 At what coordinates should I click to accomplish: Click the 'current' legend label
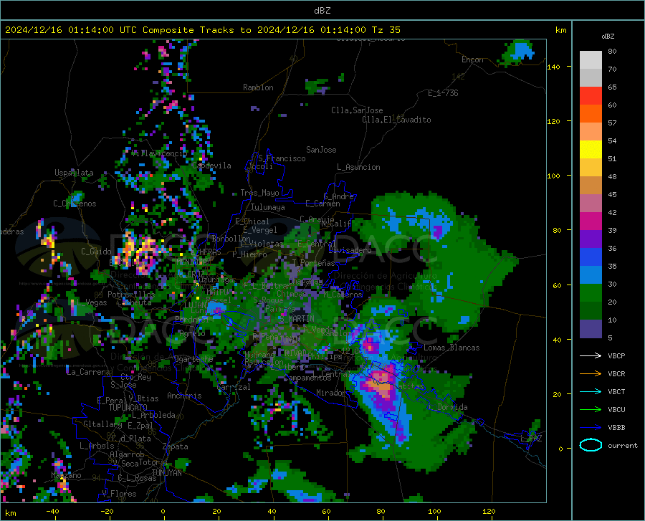(x=623, y=445)
